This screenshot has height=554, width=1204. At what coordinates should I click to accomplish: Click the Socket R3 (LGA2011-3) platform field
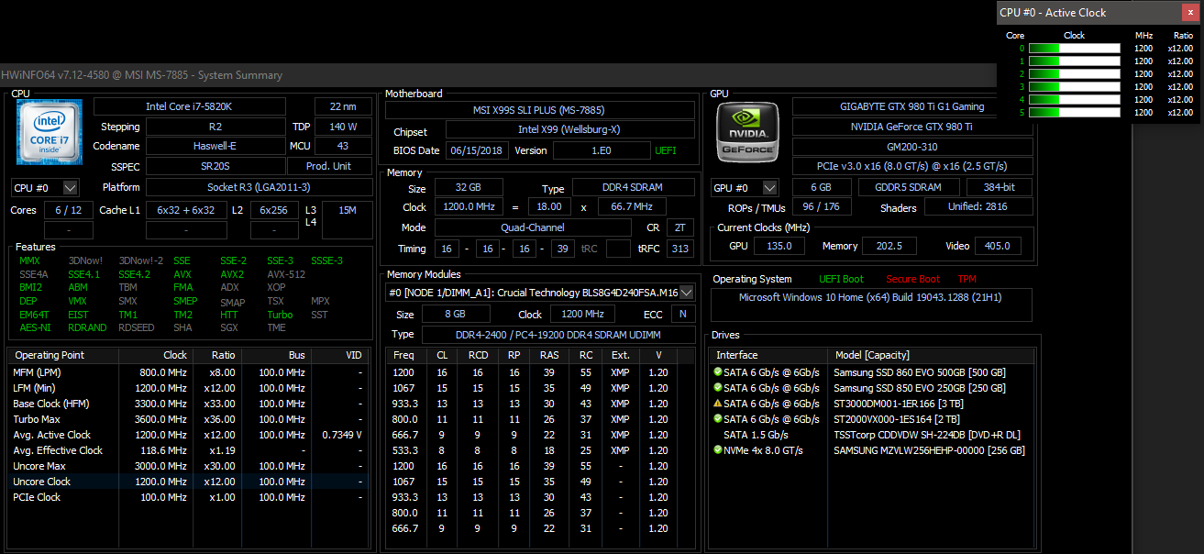tap(259, 187)
